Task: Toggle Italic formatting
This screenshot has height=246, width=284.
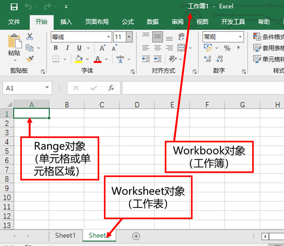Action: point(67,48)
